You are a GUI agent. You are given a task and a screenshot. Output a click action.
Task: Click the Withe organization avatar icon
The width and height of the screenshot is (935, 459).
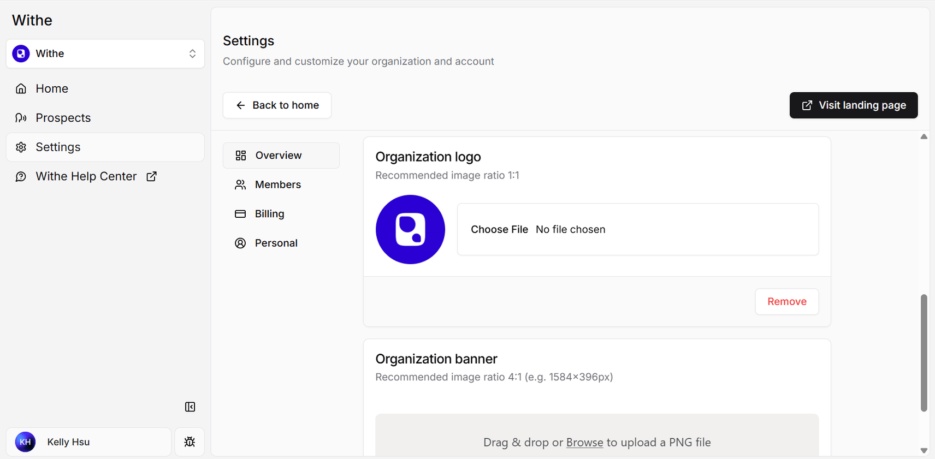[21, 53]
